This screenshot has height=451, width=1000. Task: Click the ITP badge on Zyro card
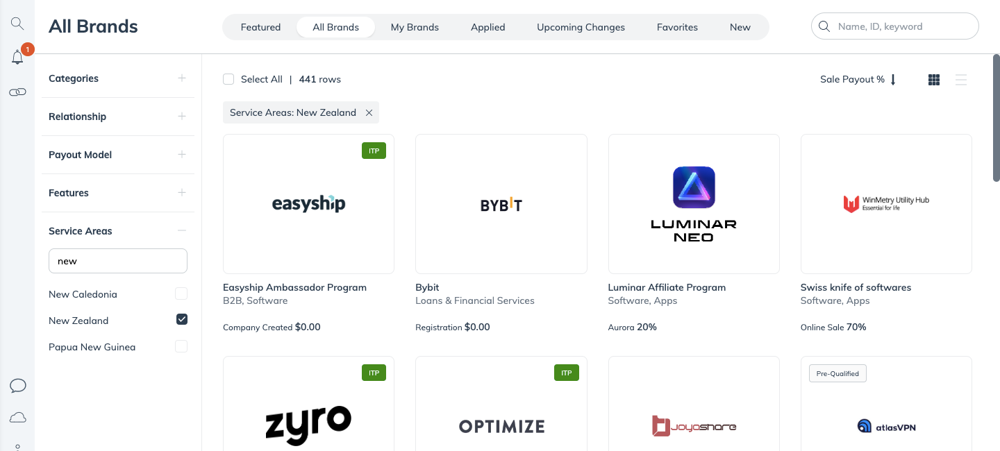pos(374,373)
